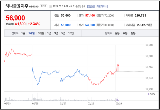Click the stock code 086790
The height and width of the screenshot is (110, 160).
(34, 7)
